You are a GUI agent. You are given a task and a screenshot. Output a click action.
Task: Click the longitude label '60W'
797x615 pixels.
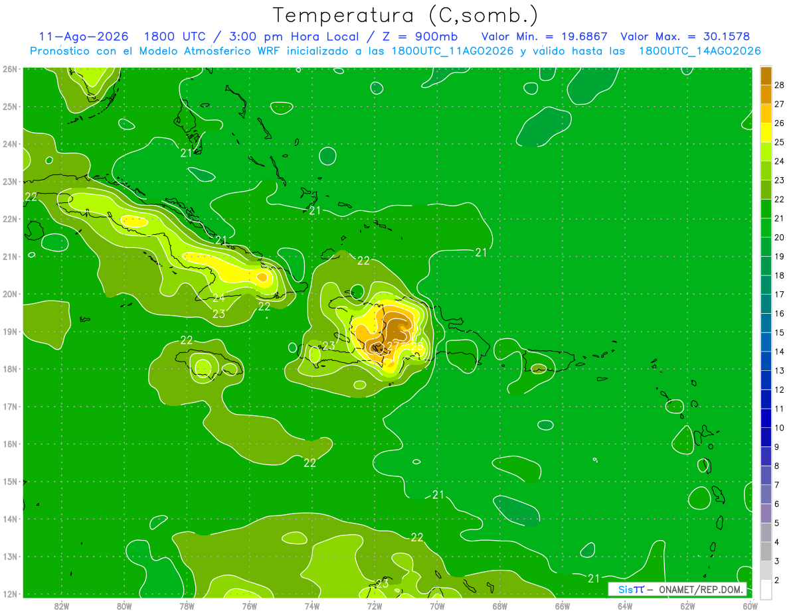pos(749,605)
